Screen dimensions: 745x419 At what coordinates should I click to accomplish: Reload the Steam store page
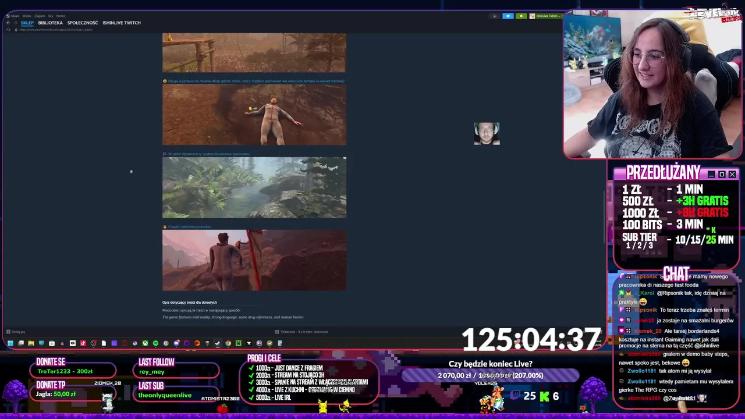tap(8, 30)
